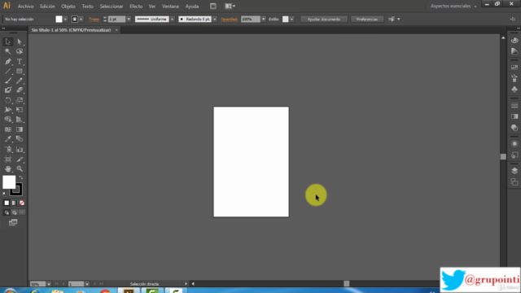
Task: Enable Color fill mode
Action: [7, 203]
